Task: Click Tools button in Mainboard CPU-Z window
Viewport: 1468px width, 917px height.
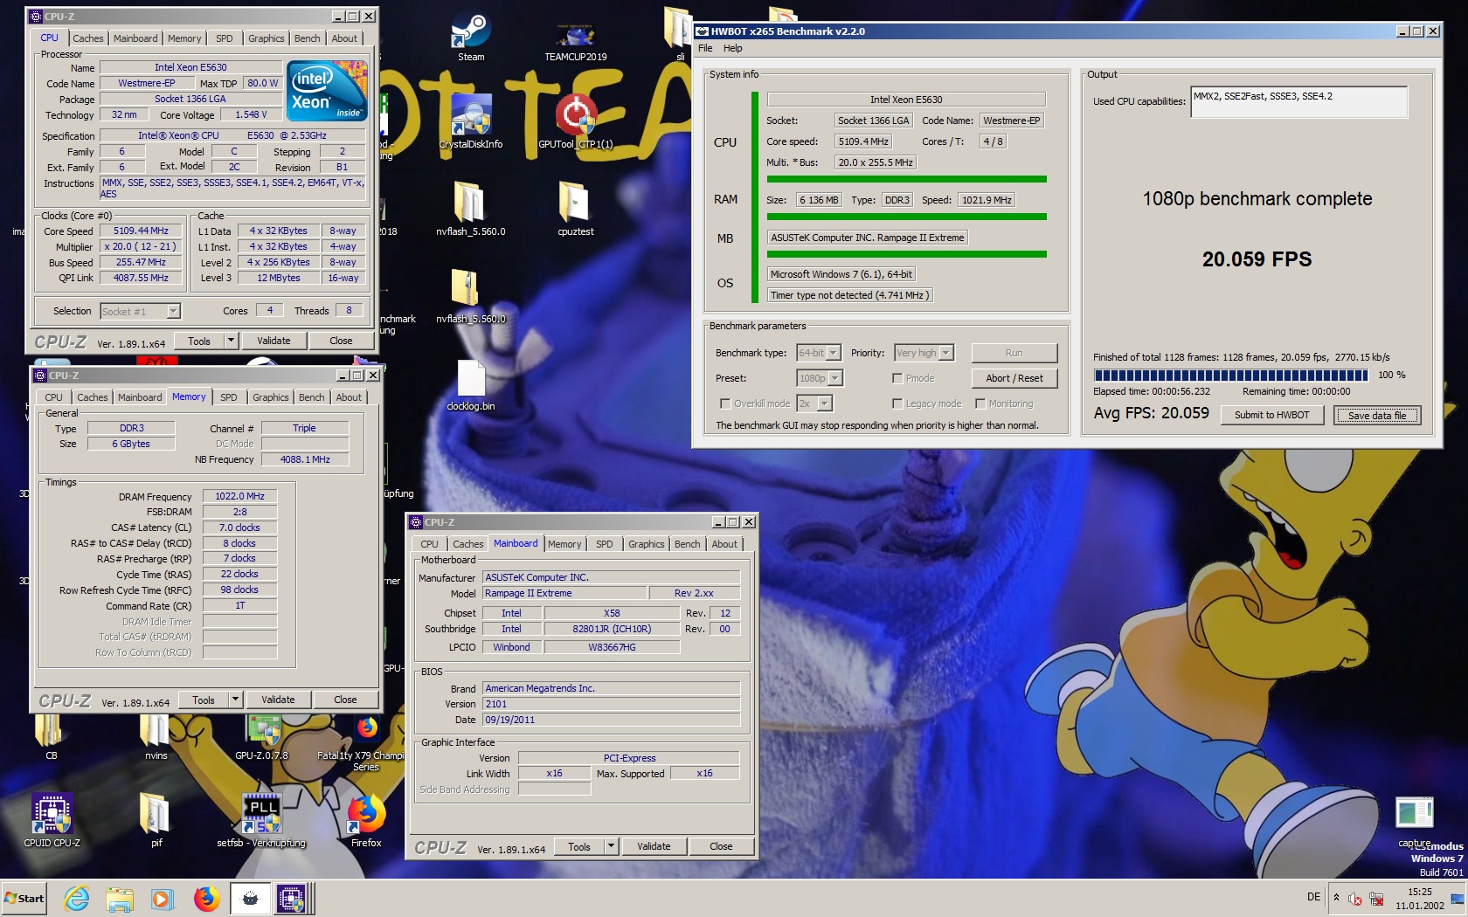Action: coord(579,846)
